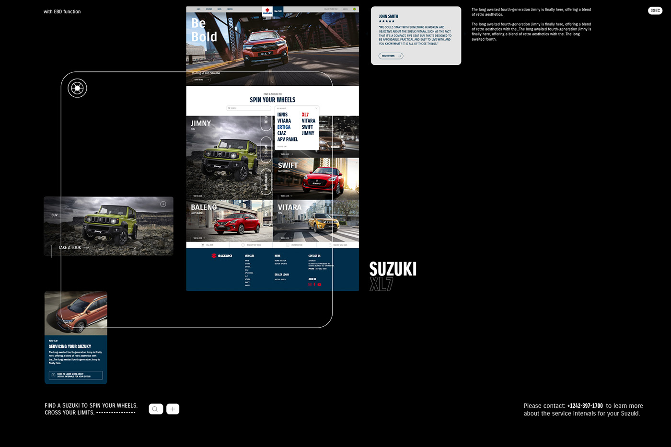Click the Search input field
The width and height of the screenshot is (671, 447).
pos(249,108)
